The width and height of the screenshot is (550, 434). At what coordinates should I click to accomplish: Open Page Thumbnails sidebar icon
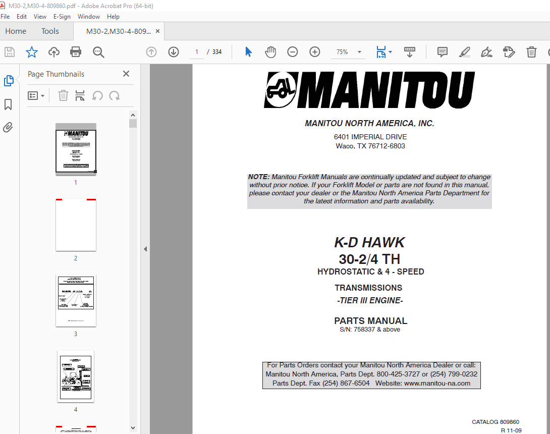pyautogui.click(x=9, y=81)
